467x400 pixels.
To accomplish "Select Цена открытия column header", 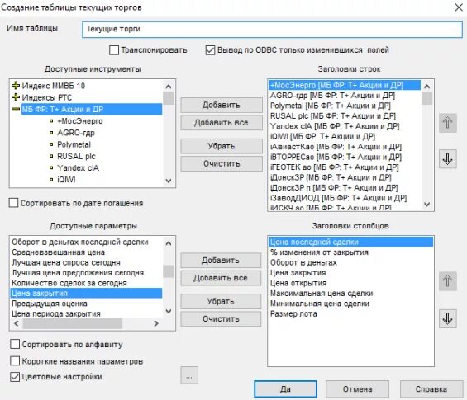I will pyautogui.click(x=350, y=283).
